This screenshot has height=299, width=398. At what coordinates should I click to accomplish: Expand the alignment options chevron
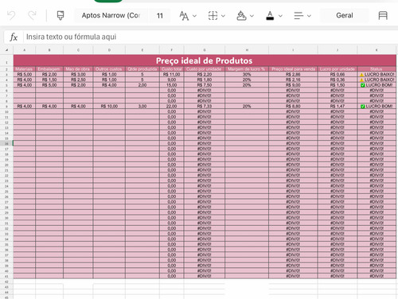tap(309, 16)
